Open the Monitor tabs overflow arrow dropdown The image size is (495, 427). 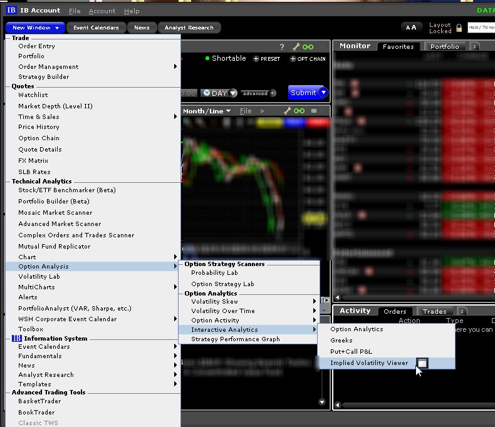(x=474, y=47)
